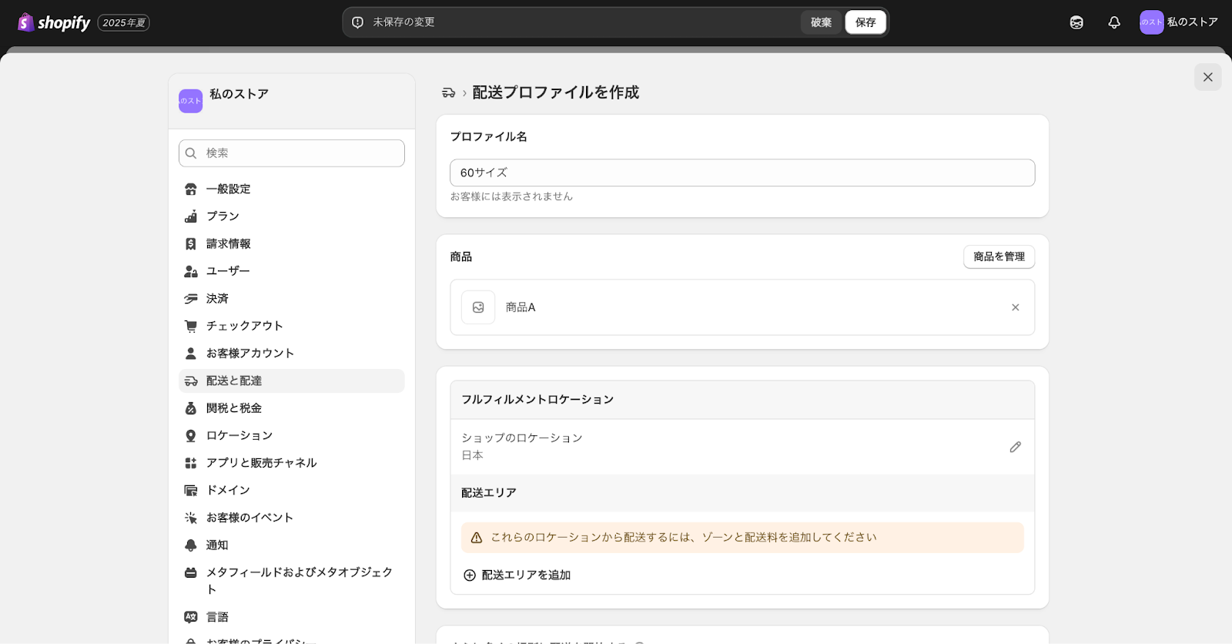1232x644 pixels.
Task: Click the ロケーション pin icon
Action: coord(191,435)
